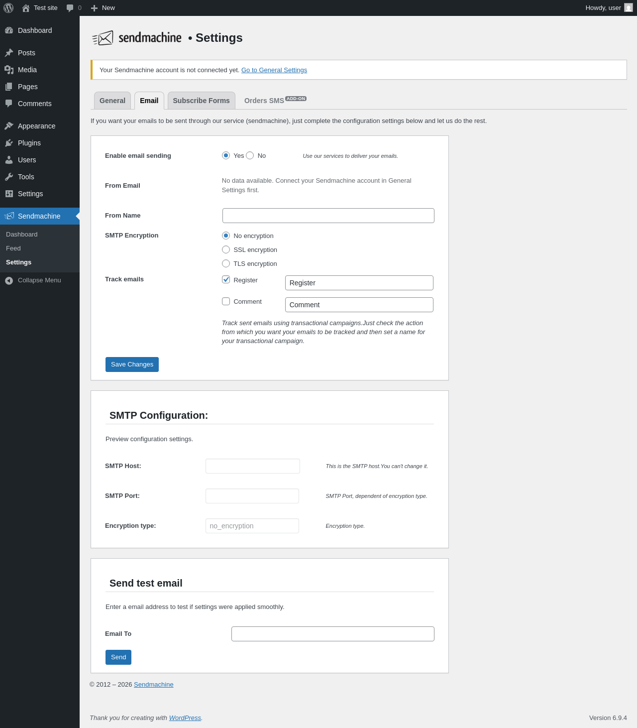
Task: Click the SMTP Configuration heading
Action: (159, 415)
